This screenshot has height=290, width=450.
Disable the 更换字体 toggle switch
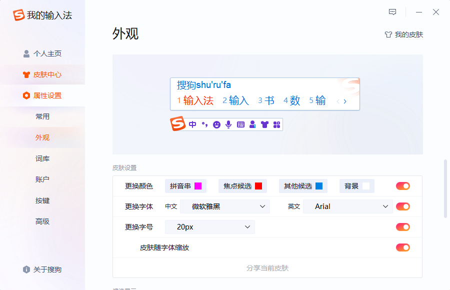point(403,206)
